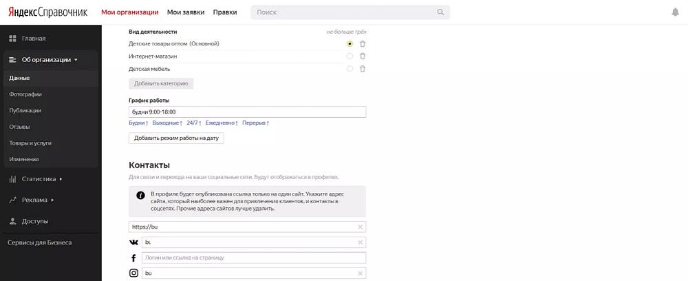Open Мои заявки tab

click(x=186, y=12)
